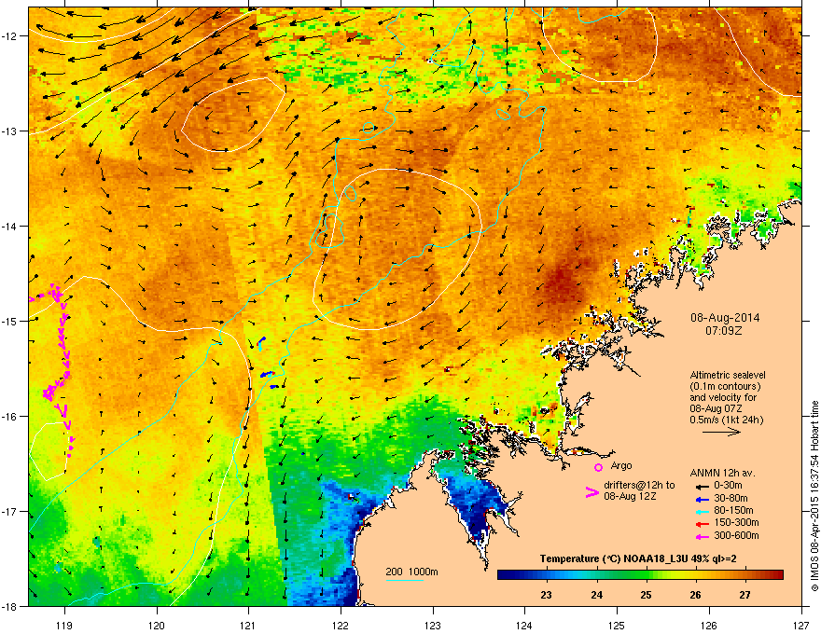Click longitude axis label 120
This screenshot has height=634, width=821.
157,625
